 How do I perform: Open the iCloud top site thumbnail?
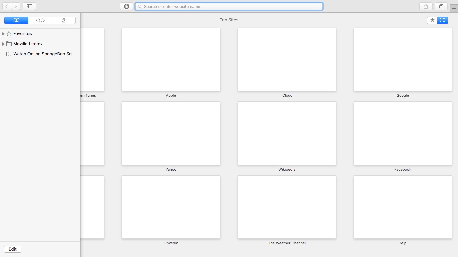click(287, 59)
